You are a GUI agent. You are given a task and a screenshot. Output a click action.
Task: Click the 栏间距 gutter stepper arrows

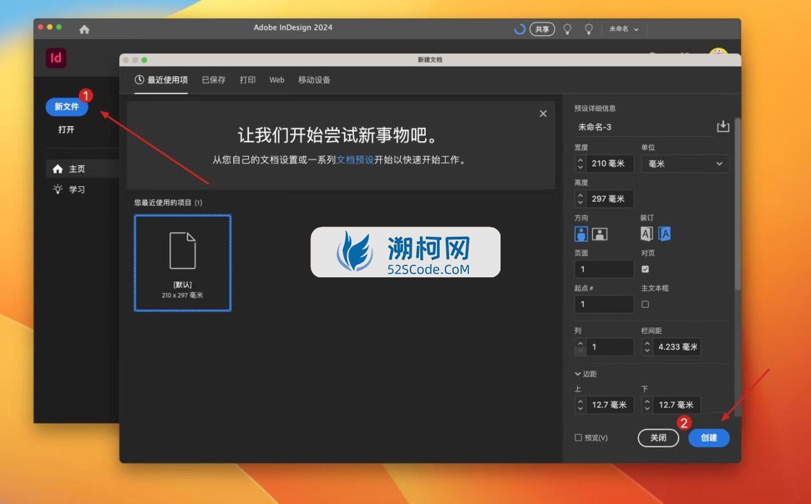(x=647, y=347)
